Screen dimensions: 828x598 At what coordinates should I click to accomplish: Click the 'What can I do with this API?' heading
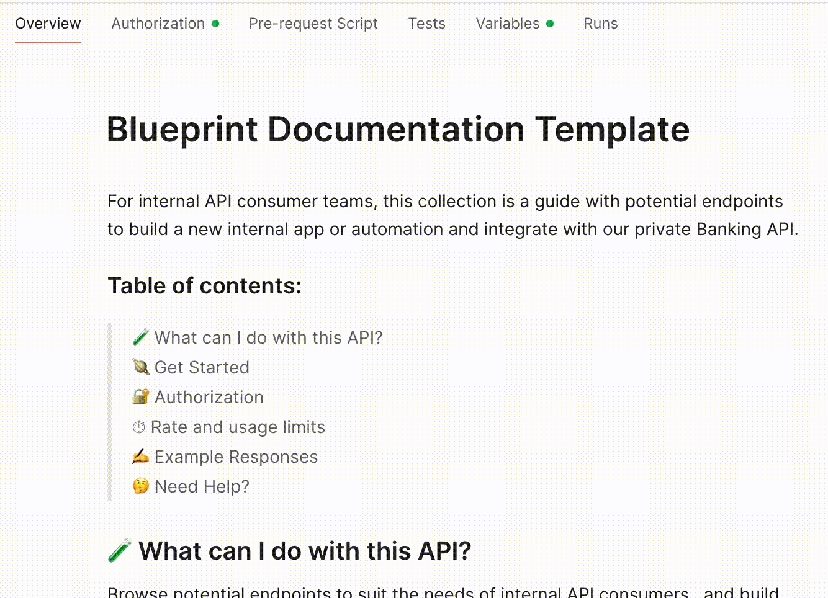[x=305, y=551]
